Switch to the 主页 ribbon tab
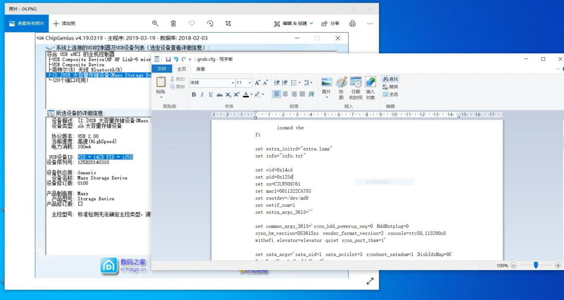This screenshot has width=564, height=300. 182,69
